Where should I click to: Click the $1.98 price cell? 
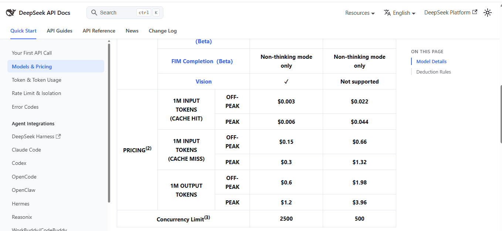[x=360, y=182]
